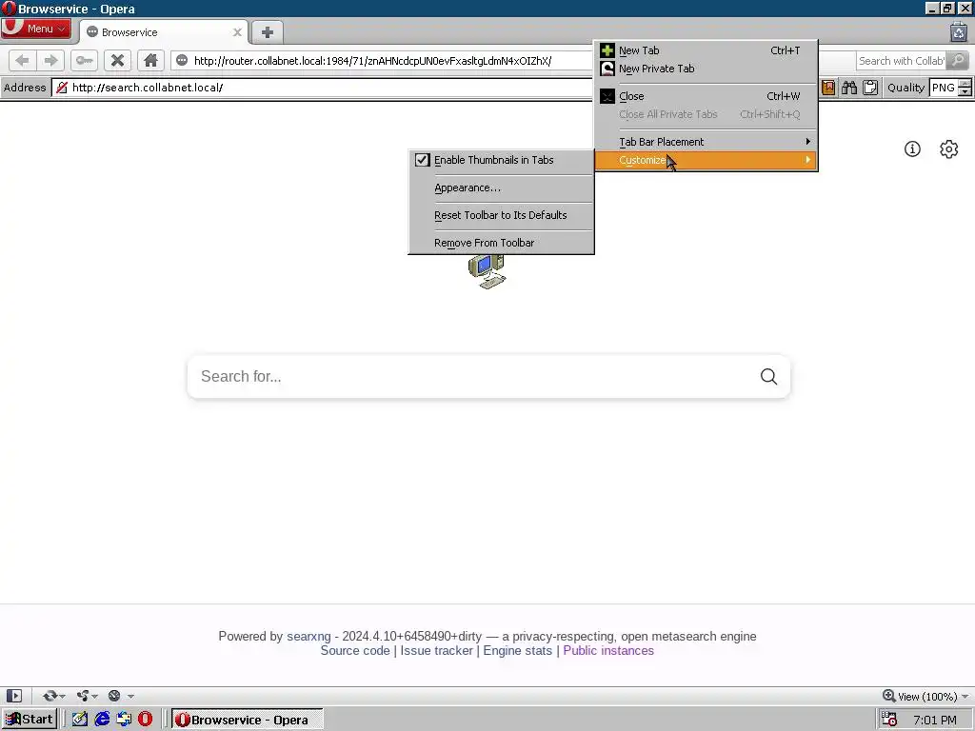Click the magnifier button in search box
The image size is (975, 731).
point(768,377)
